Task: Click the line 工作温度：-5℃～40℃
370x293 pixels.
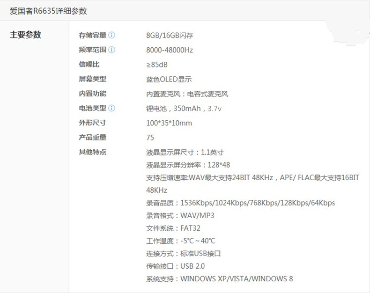Action: (181, 241)
